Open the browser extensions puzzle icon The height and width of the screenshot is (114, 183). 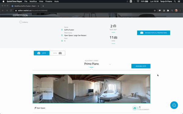[x=168, y=10]
